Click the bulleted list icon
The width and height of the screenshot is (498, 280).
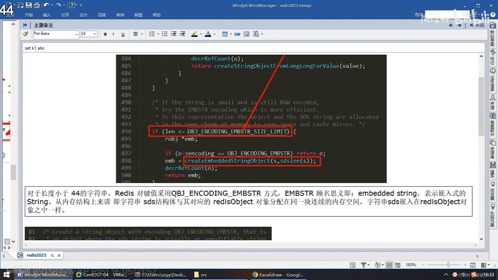click(x=164, y=34)
